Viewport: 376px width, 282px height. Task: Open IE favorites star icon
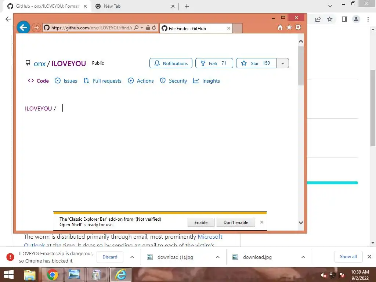pyautogui.click(x=289, y=27)
